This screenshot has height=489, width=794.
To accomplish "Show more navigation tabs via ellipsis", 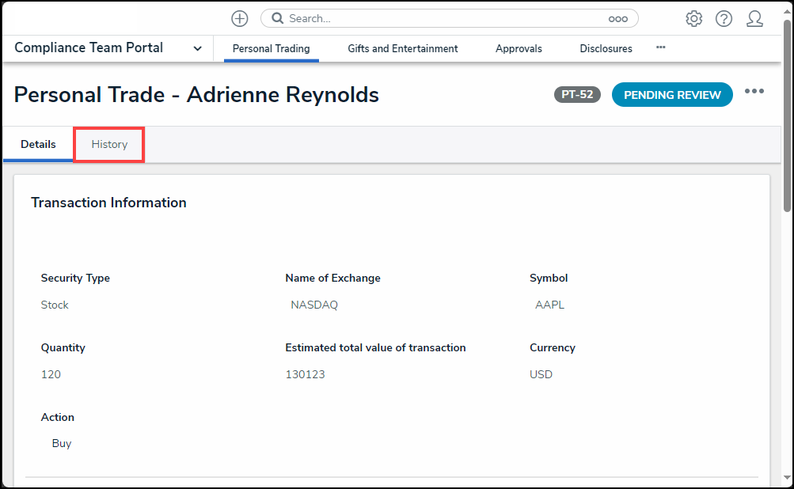I will (x=660, y=47).
